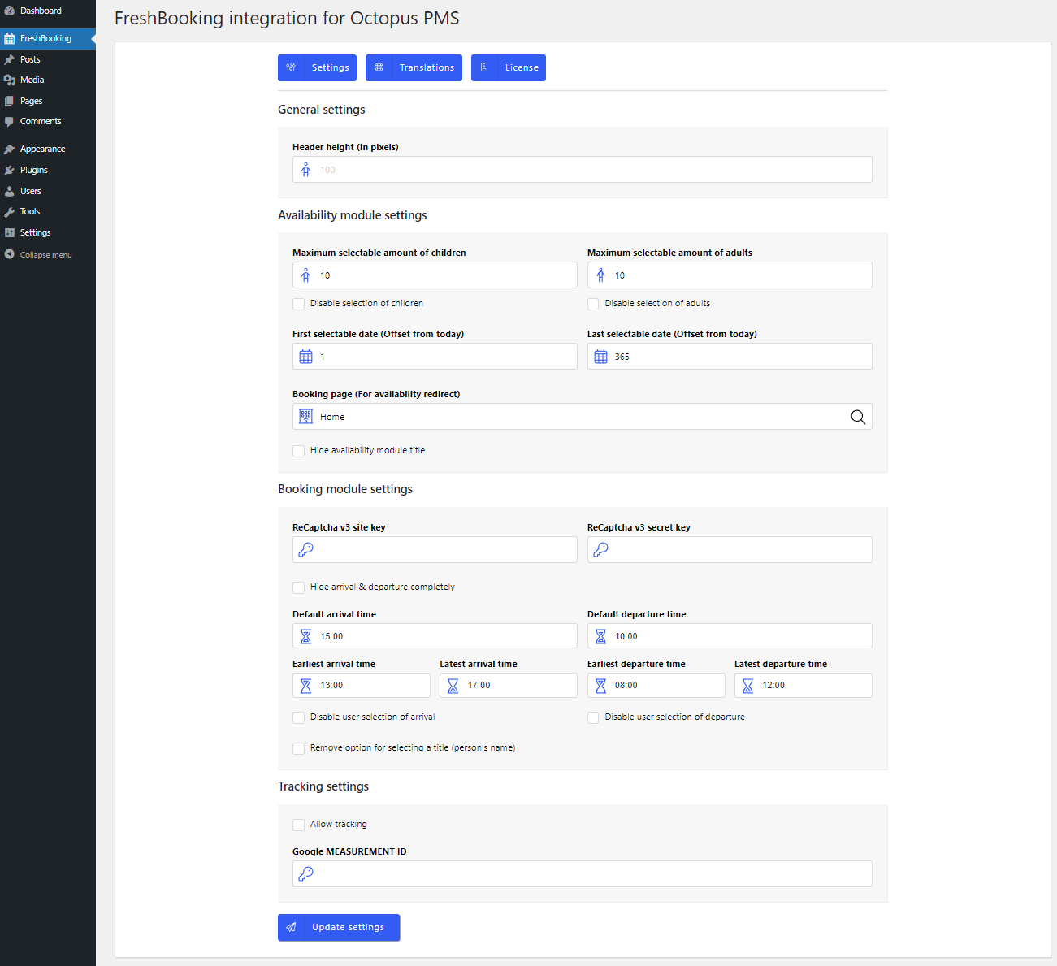Click the person icon in adults amount field

click(600, 275)
